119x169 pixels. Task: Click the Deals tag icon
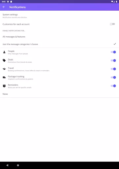pyautogui.click(x=4, y=60)
